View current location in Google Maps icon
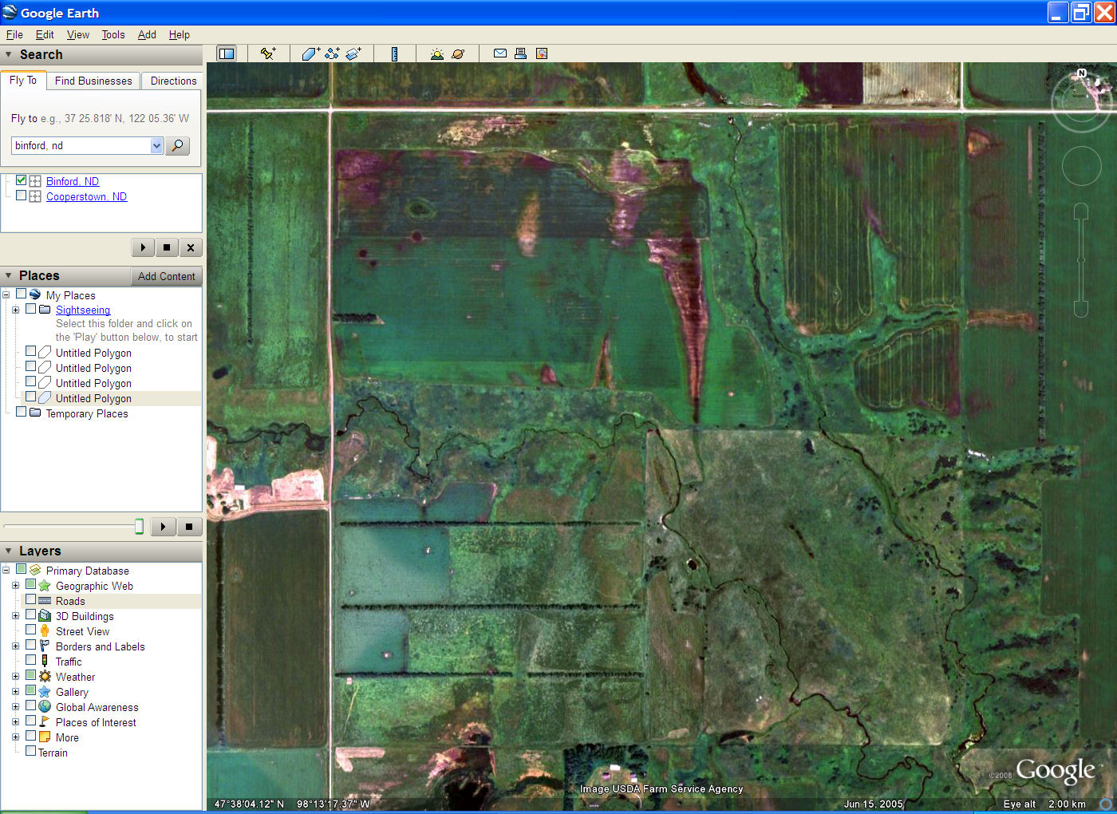The height and width of the screenshot is (814, 1117). tap(542, 53)
